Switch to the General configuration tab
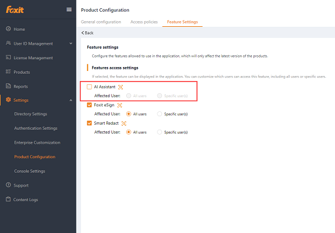 click(101, 22)
